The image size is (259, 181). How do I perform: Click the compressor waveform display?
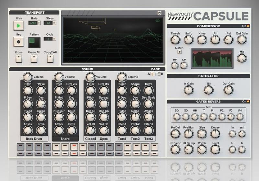(x=212, y=59)
